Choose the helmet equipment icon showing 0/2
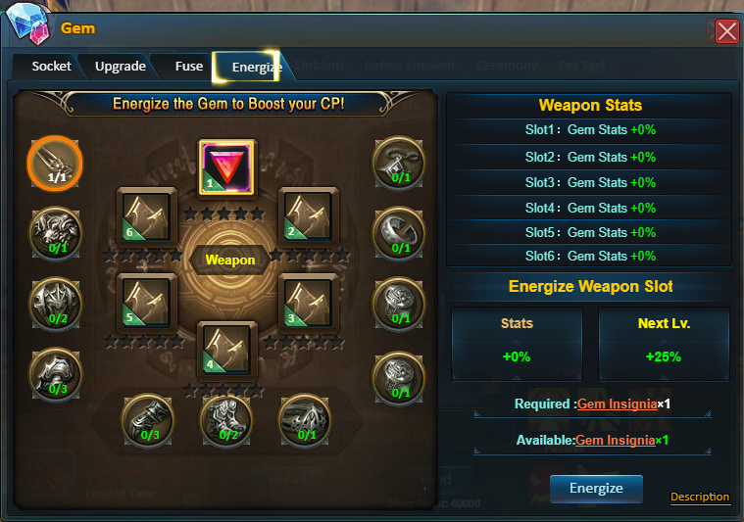 coord(56,304)
